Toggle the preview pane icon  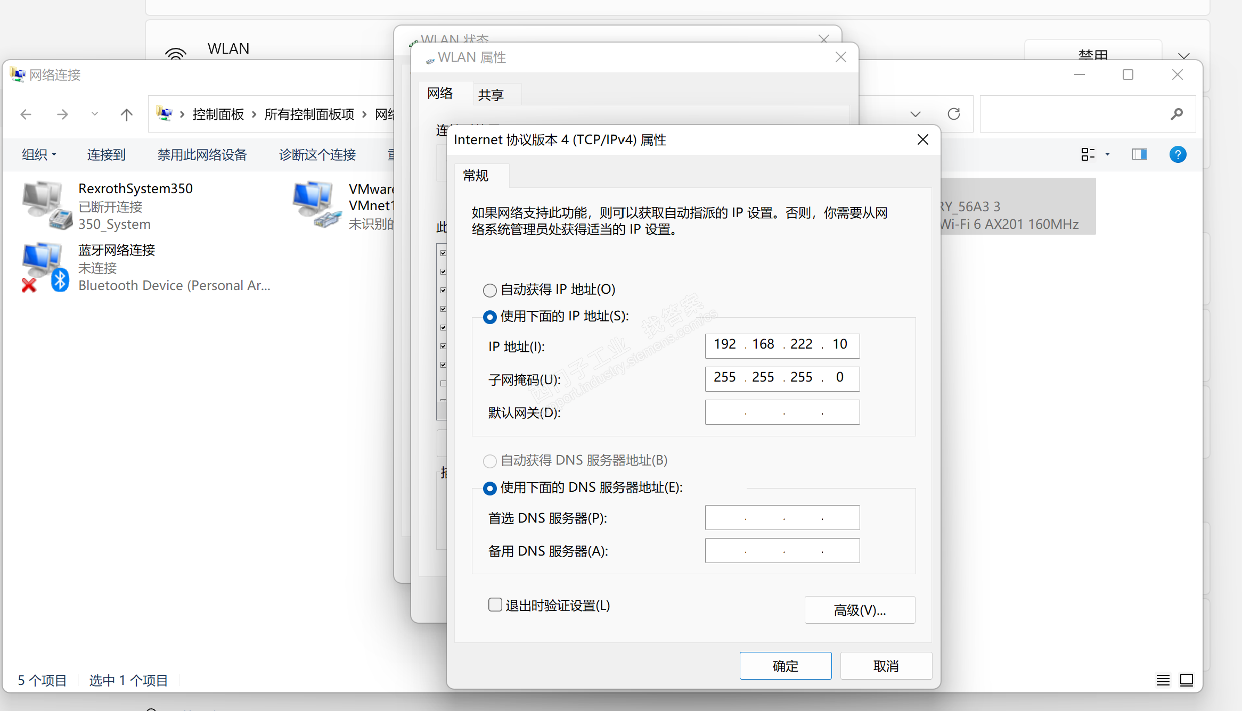coord(1139,154)
